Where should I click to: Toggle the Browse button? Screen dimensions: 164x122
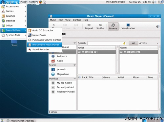[x=113, y=26]
